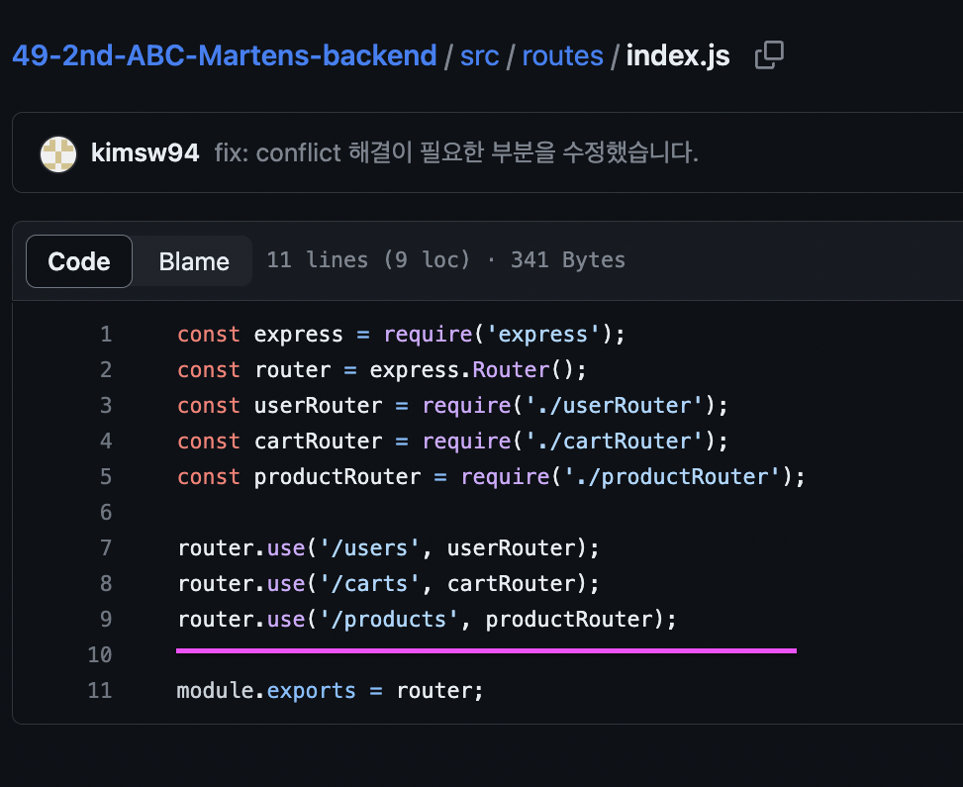Click the 11 lines (9 loc) file info
Image resolution: width=963 pixels, height=787 pixels.
pos(446,260)
